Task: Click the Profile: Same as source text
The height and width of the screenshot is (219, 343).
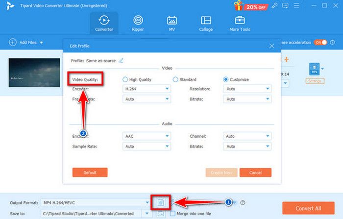Action: click(x=93, y=61)
